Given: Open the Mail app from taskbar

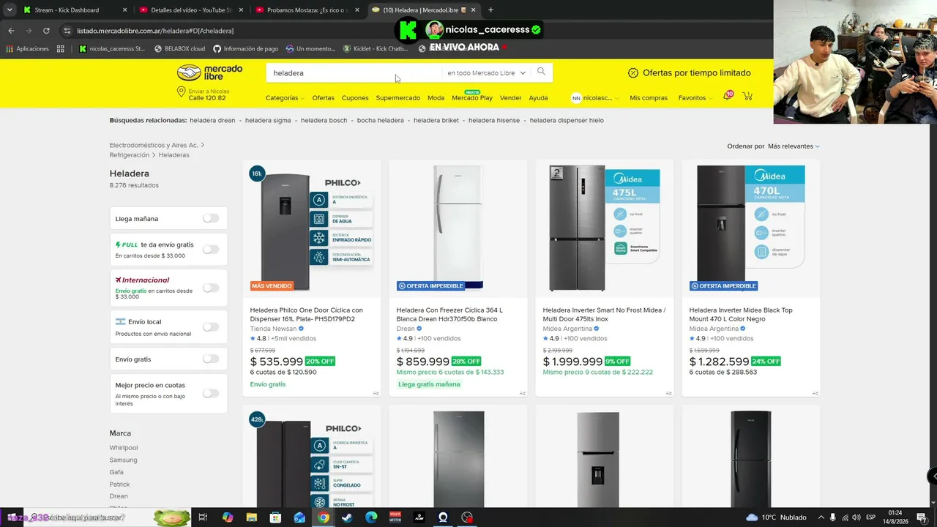Looking at the screenshot, I should pyautogui.click(x=299, y=517).
